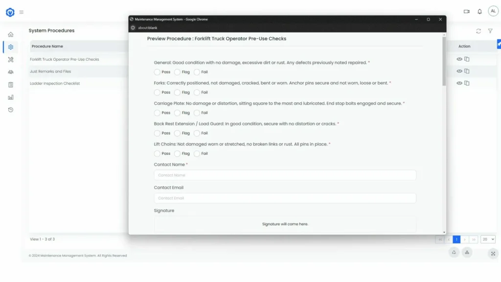Select Flag for the Lift Chains check
Image resolution: width=501 pixels, height=282 pixels.
177,154
